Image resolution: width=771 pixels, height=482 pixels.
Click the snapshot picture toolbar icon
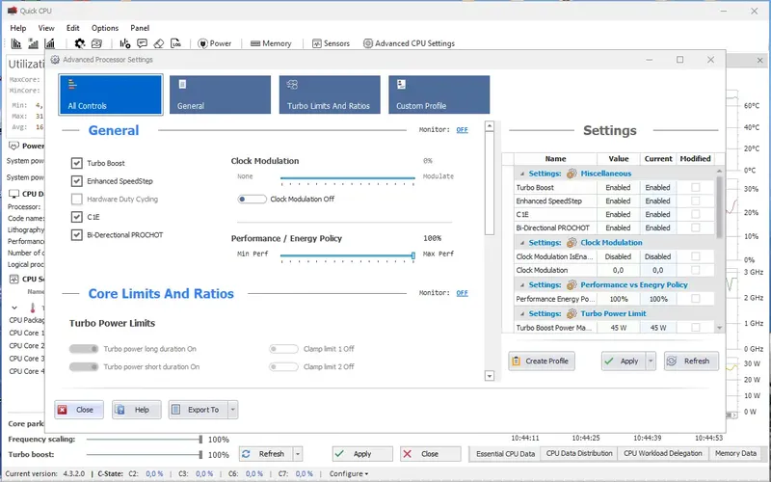(96, 43)
